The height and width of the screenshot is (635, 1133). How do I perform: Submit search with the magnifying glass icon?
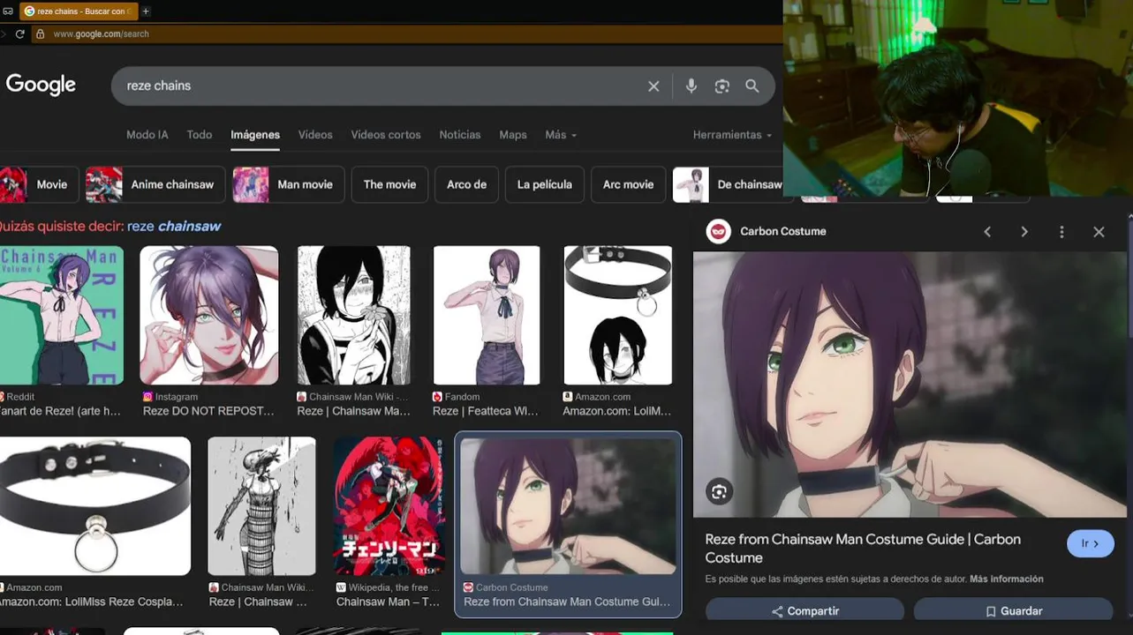pyautogui.click(x=752, y=86)
